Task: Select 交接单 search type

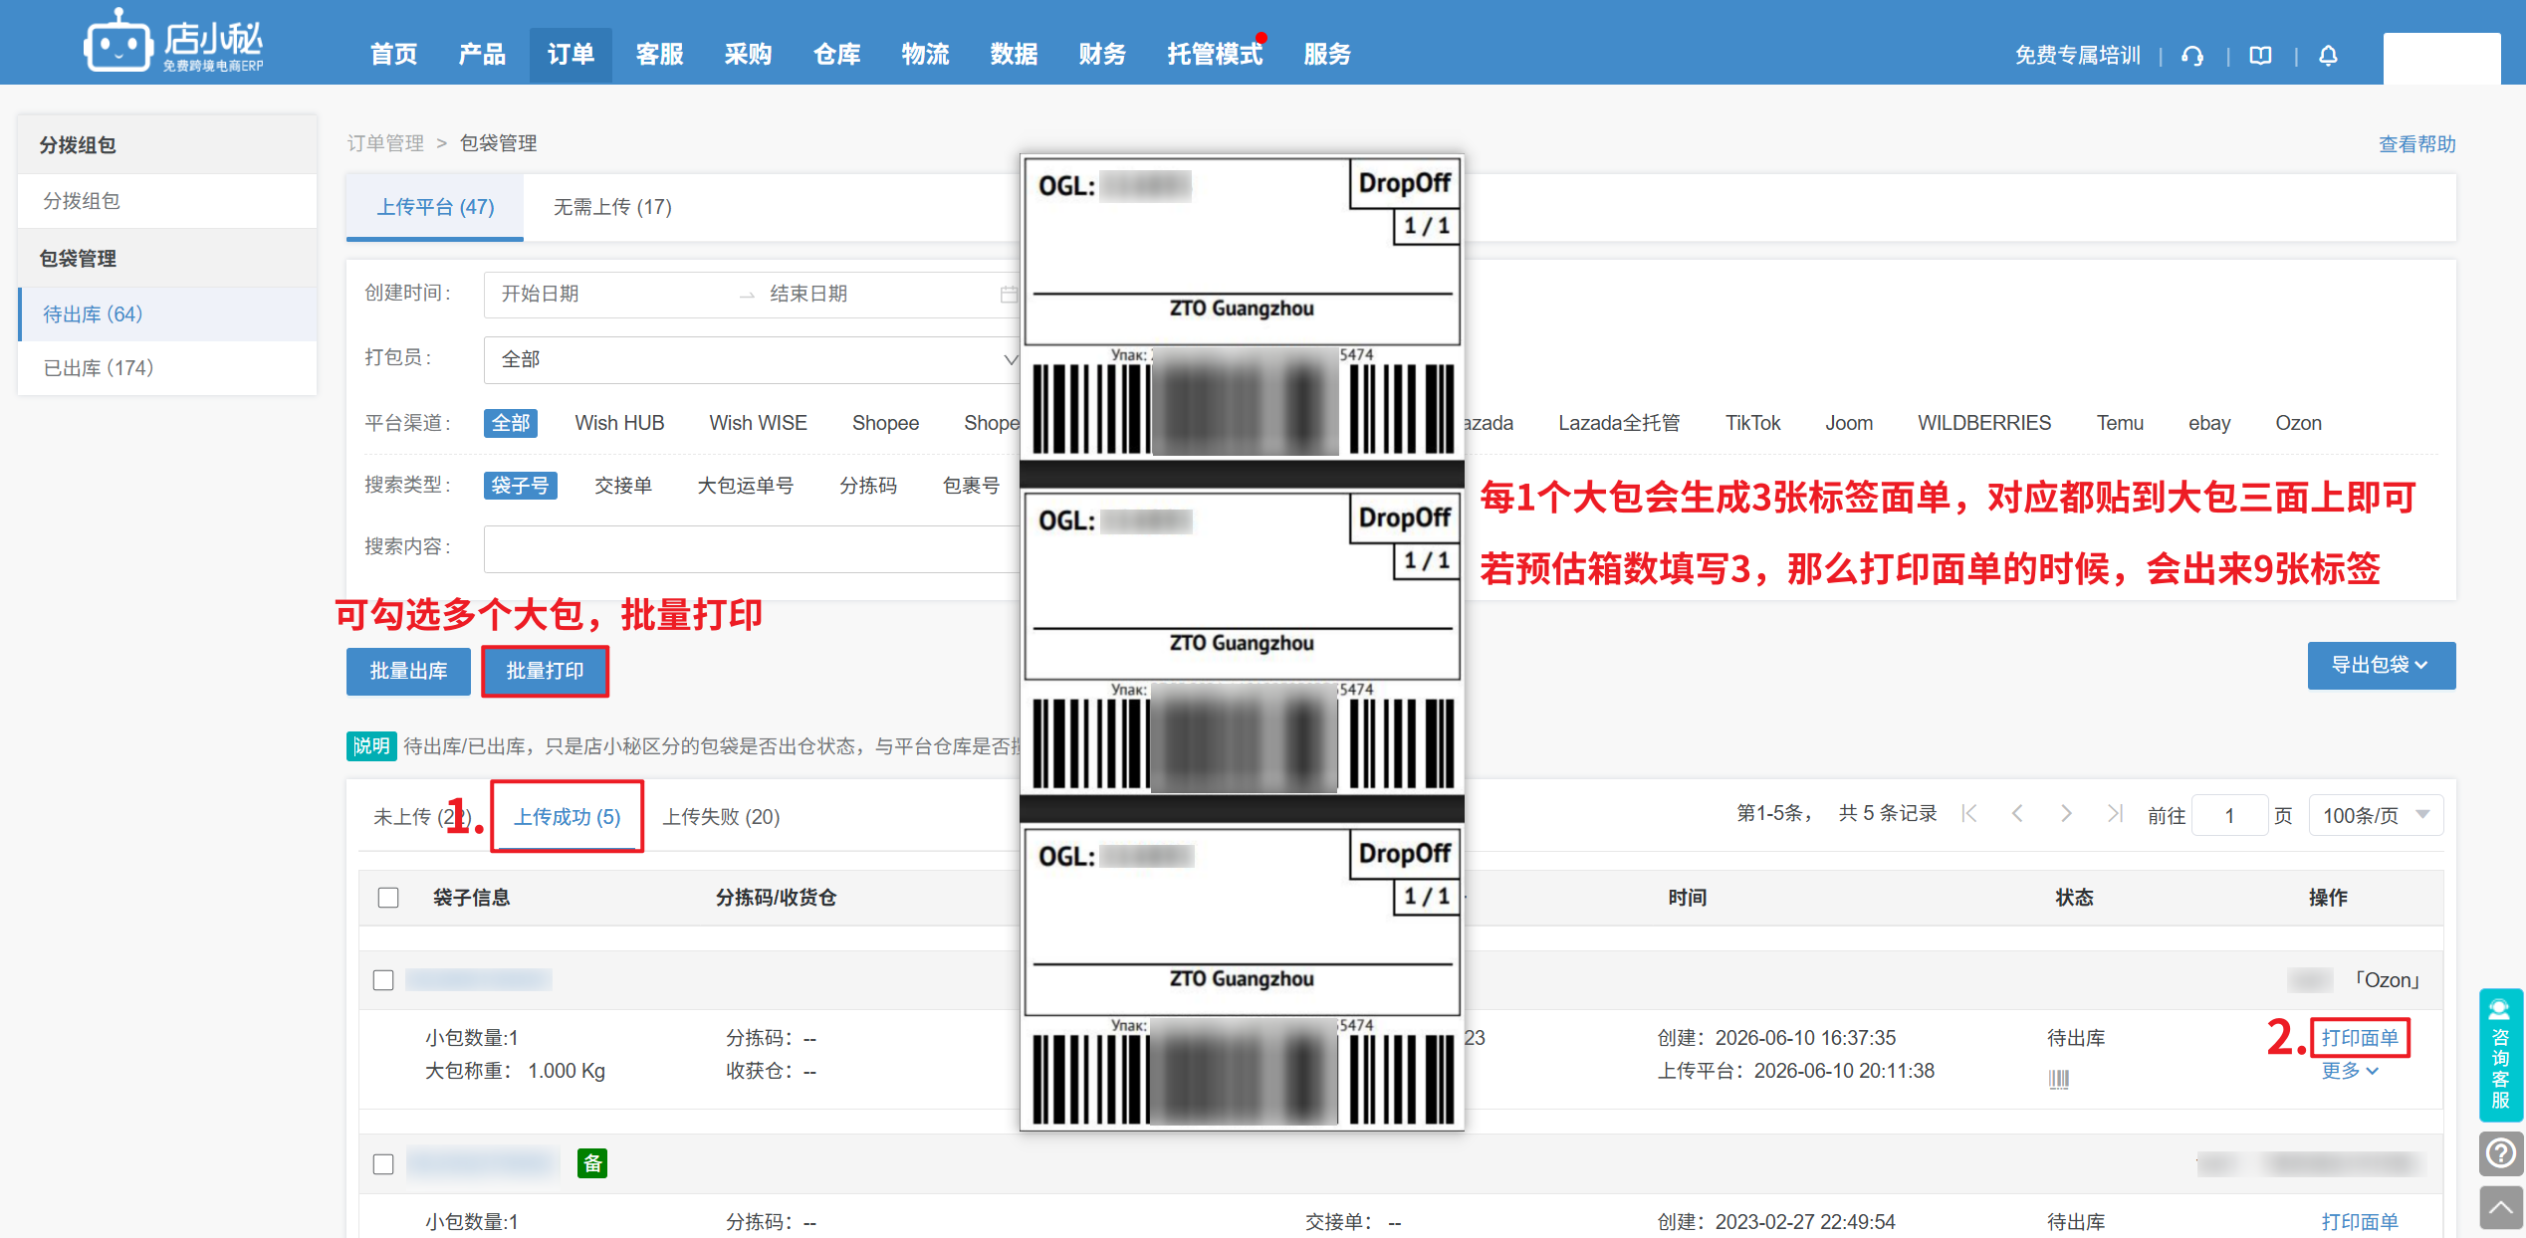Action: coord(623,485)
